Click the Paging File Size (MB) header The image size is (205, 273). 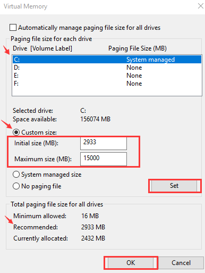138,48
